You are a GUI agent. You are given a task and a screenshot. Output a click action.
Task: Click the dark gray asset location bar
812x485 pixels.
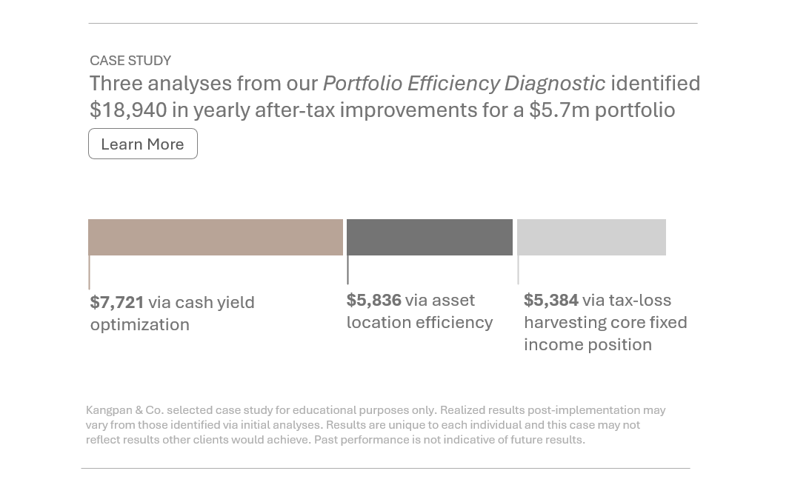(430, 237)
